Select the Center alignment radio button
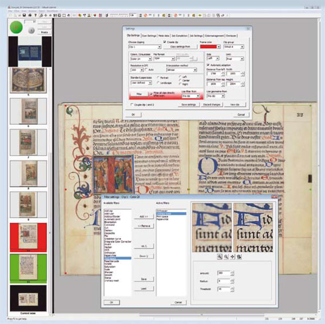This screenshot has width=325, height=324. [180, 80]
